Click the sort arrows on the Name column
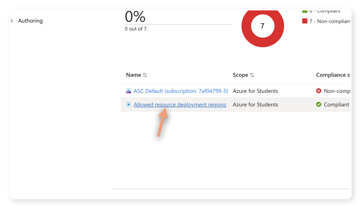This screenshot has height=208, width=361. tap(145, 75)
